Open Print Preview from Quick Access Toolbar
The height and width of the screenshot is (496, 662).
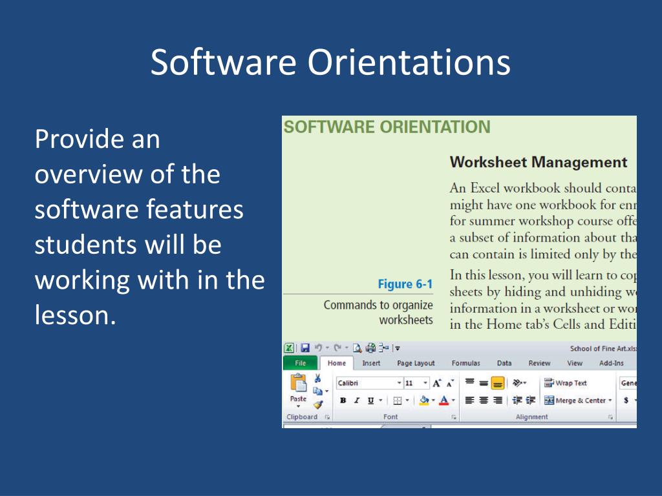tap(357, 348)
